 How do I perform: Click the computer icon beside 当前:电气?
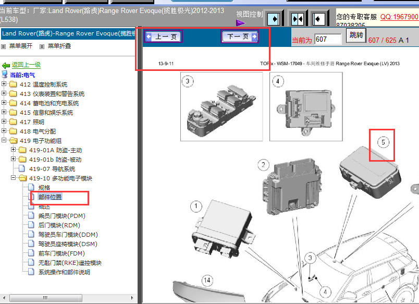coord(5,75)
